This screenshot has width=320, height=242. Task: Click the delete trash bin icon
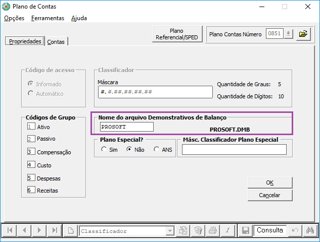point(198,230)
